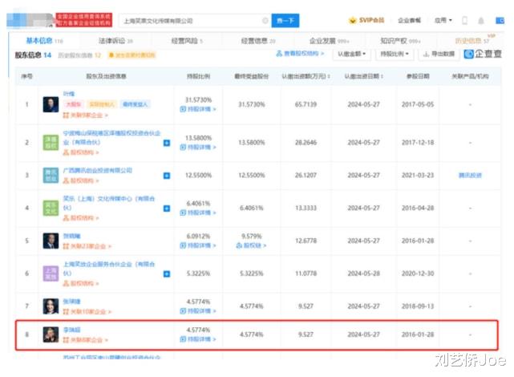The height and width of the screenshot is (377, 514).
Task: Open 查看股权结构 link
Action: [300, 54]
